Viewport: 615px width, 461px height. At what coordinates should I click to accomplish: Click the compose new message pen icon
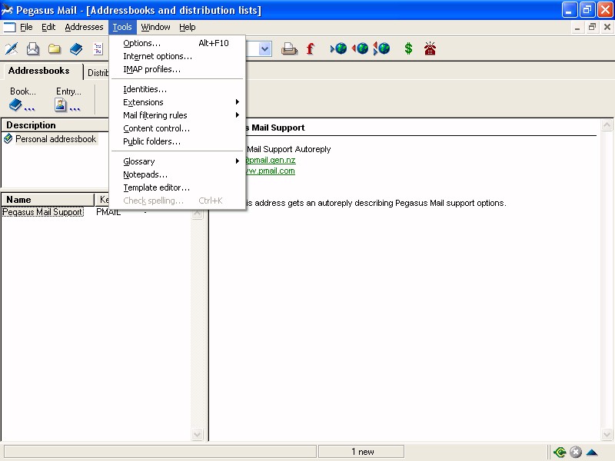click(12, 49)
